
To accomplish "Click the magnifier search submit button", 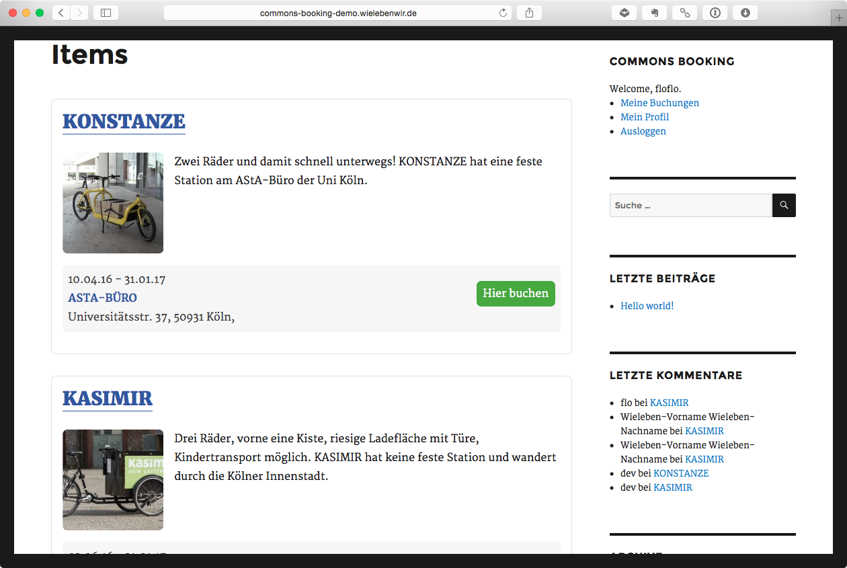I will click(784, 206).
